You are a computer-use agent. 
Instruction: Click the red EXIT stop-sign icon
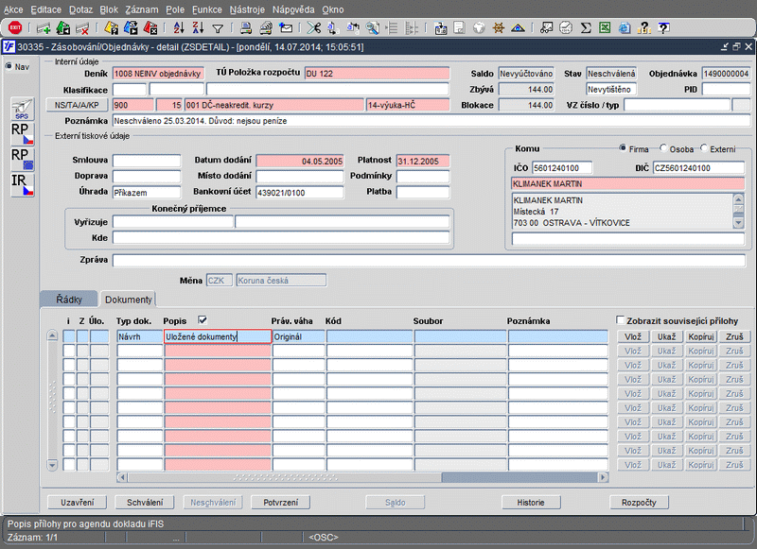click(x=15, y=27)
